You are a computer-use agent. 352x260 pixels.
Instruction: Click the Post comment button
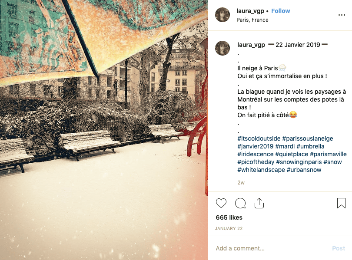tap(339, 248)
